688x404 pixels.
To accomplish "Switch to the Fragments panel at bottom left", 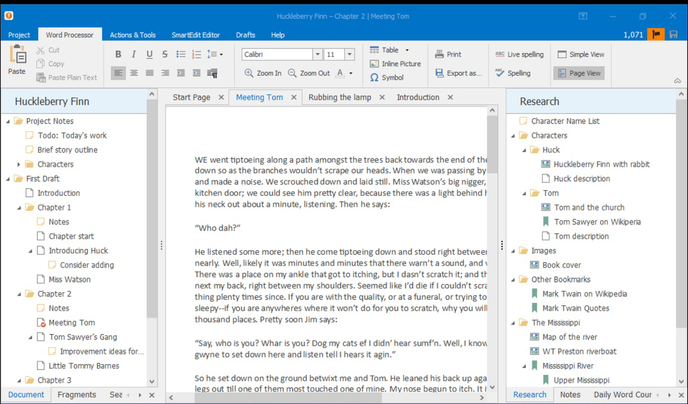I will click(x=77, y=394).
